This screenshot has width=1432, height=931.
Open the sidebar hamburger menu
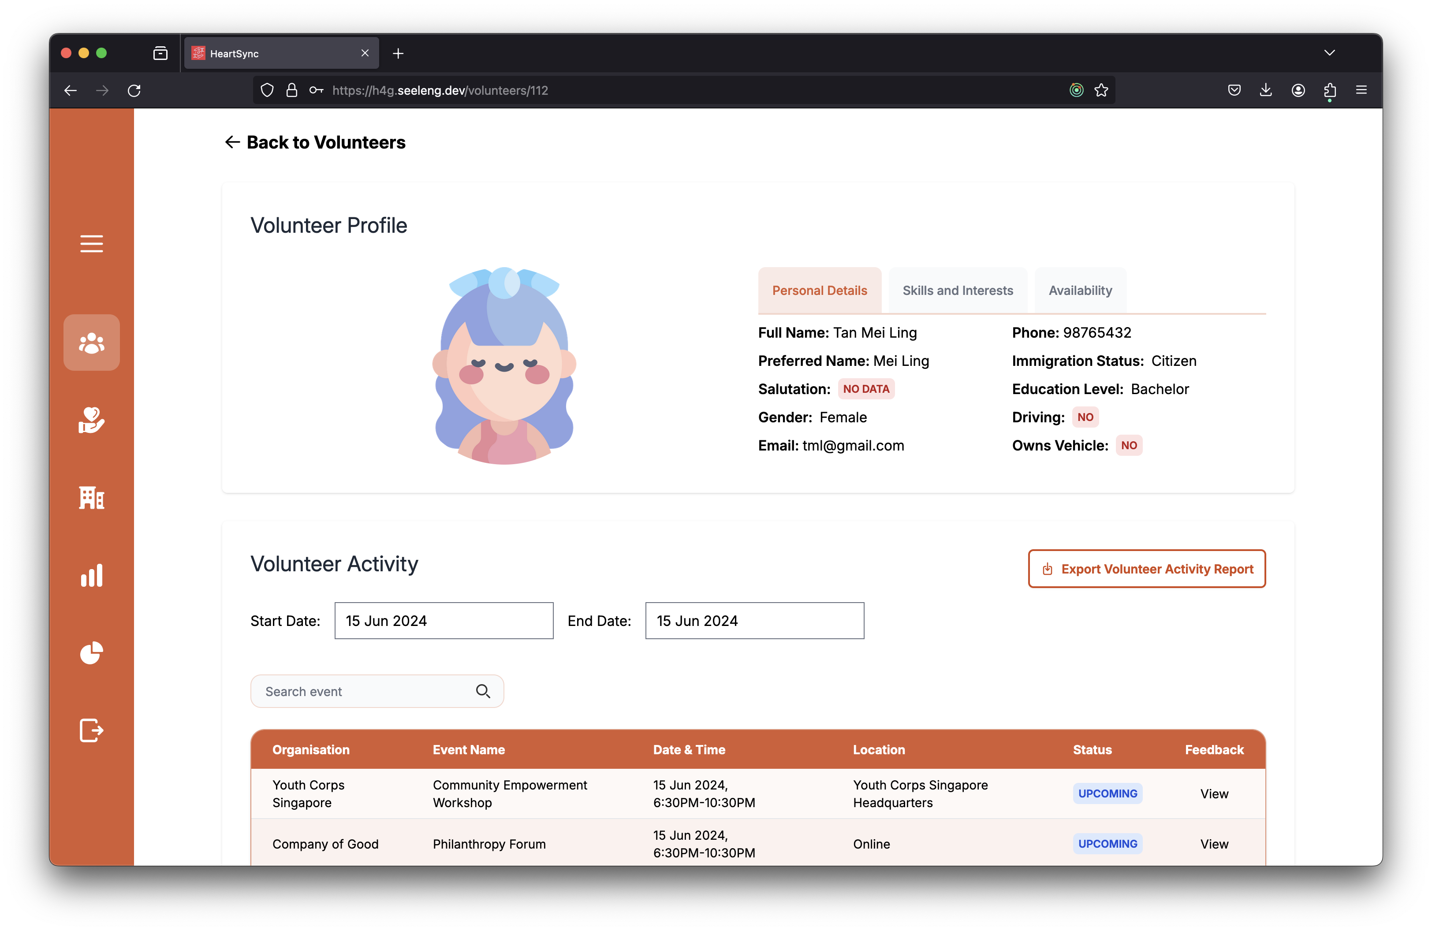[91, 244]
